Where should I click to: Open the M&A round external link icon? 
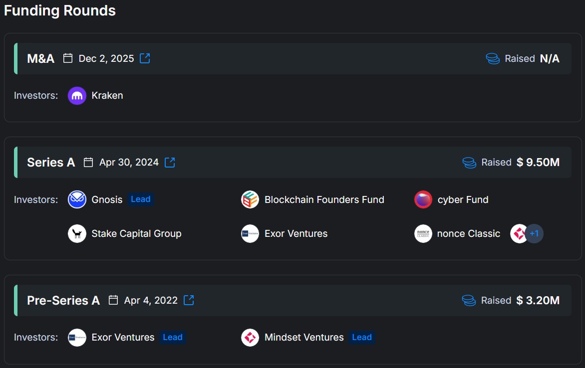point(145,58)
